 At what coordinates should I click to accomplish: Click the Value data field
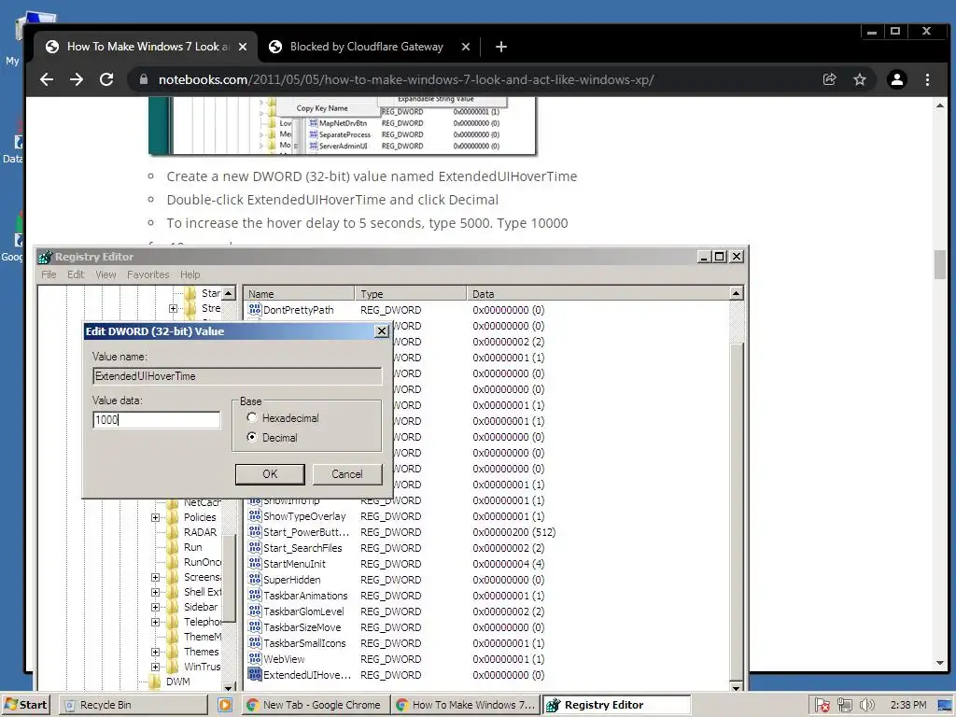tap(156, 419)
